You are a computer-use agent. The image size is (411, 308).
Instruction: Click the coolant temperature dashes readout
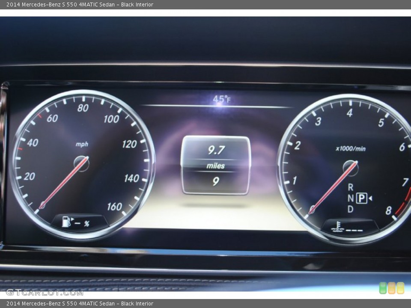click(354, 231)
